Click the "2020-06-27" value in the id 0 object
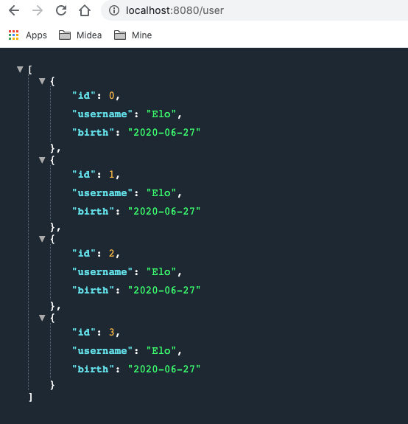Screen dimensions: 408x424 click(x=164, y=132)
